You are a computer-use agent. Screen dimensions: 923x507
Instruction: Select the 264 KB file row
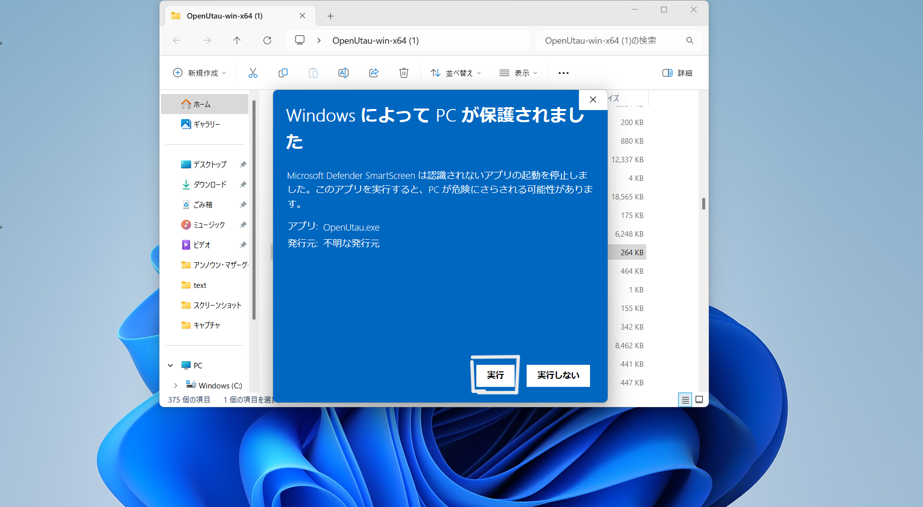[627, 252]
